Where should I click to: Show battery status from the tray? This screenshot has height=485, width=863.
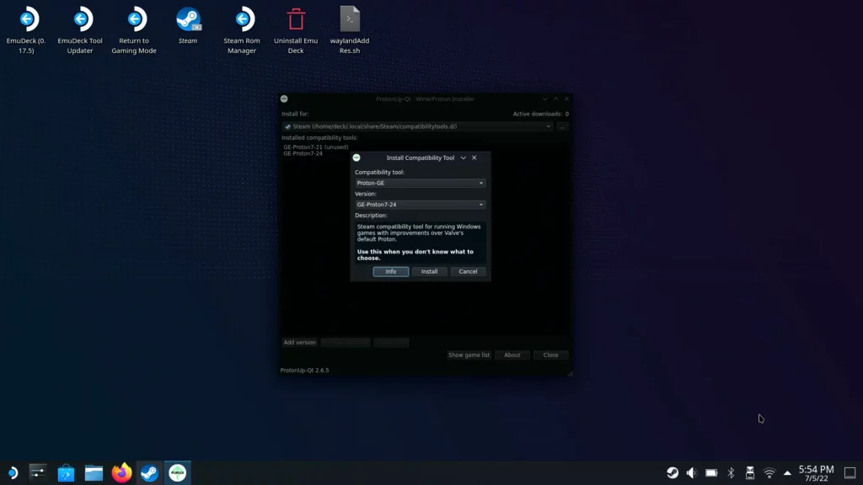711,473
